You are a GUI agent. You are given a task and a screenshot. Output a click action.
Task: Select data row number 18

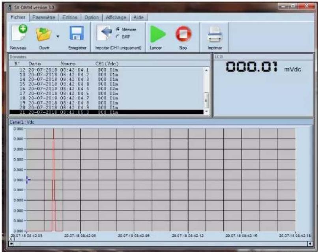106,98
